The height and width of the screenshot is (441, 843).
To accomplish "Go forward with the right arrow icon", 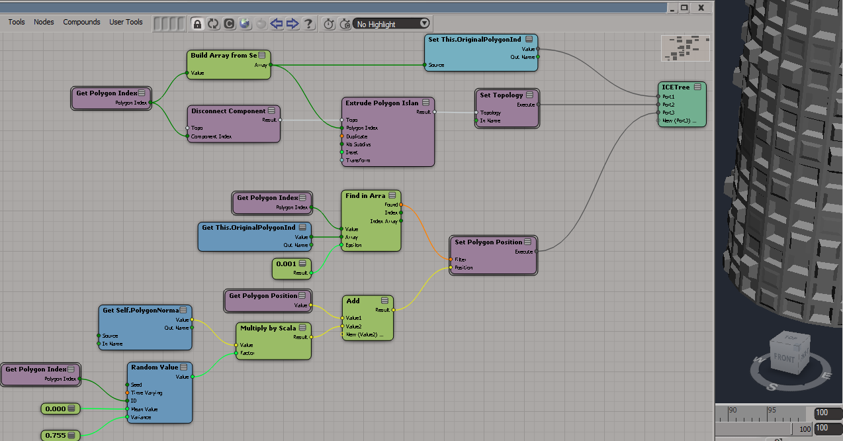I will pos(292,24).
